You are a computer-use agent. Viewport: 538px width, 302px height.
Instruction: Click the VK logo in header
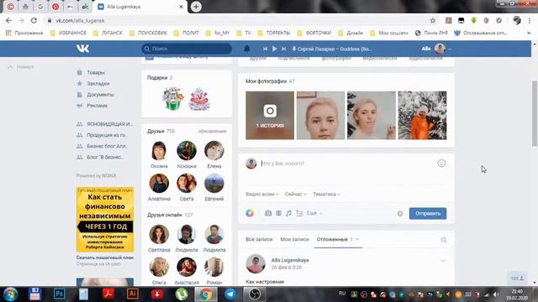[82, 49]
